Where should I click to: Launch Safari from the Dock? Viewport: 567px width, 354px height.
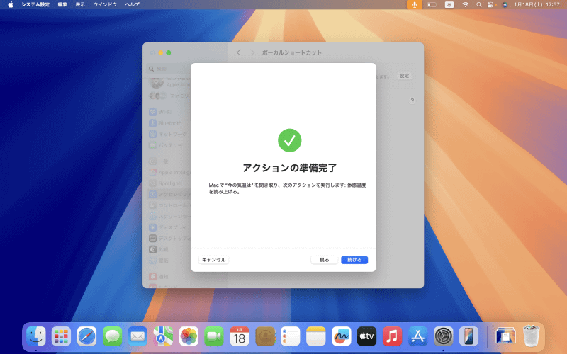click(86, 336)
